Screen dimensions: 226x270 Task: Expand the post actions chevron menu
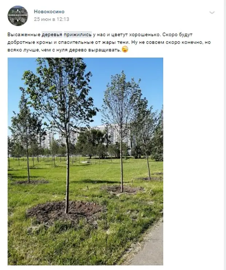[x=212, y=12]
